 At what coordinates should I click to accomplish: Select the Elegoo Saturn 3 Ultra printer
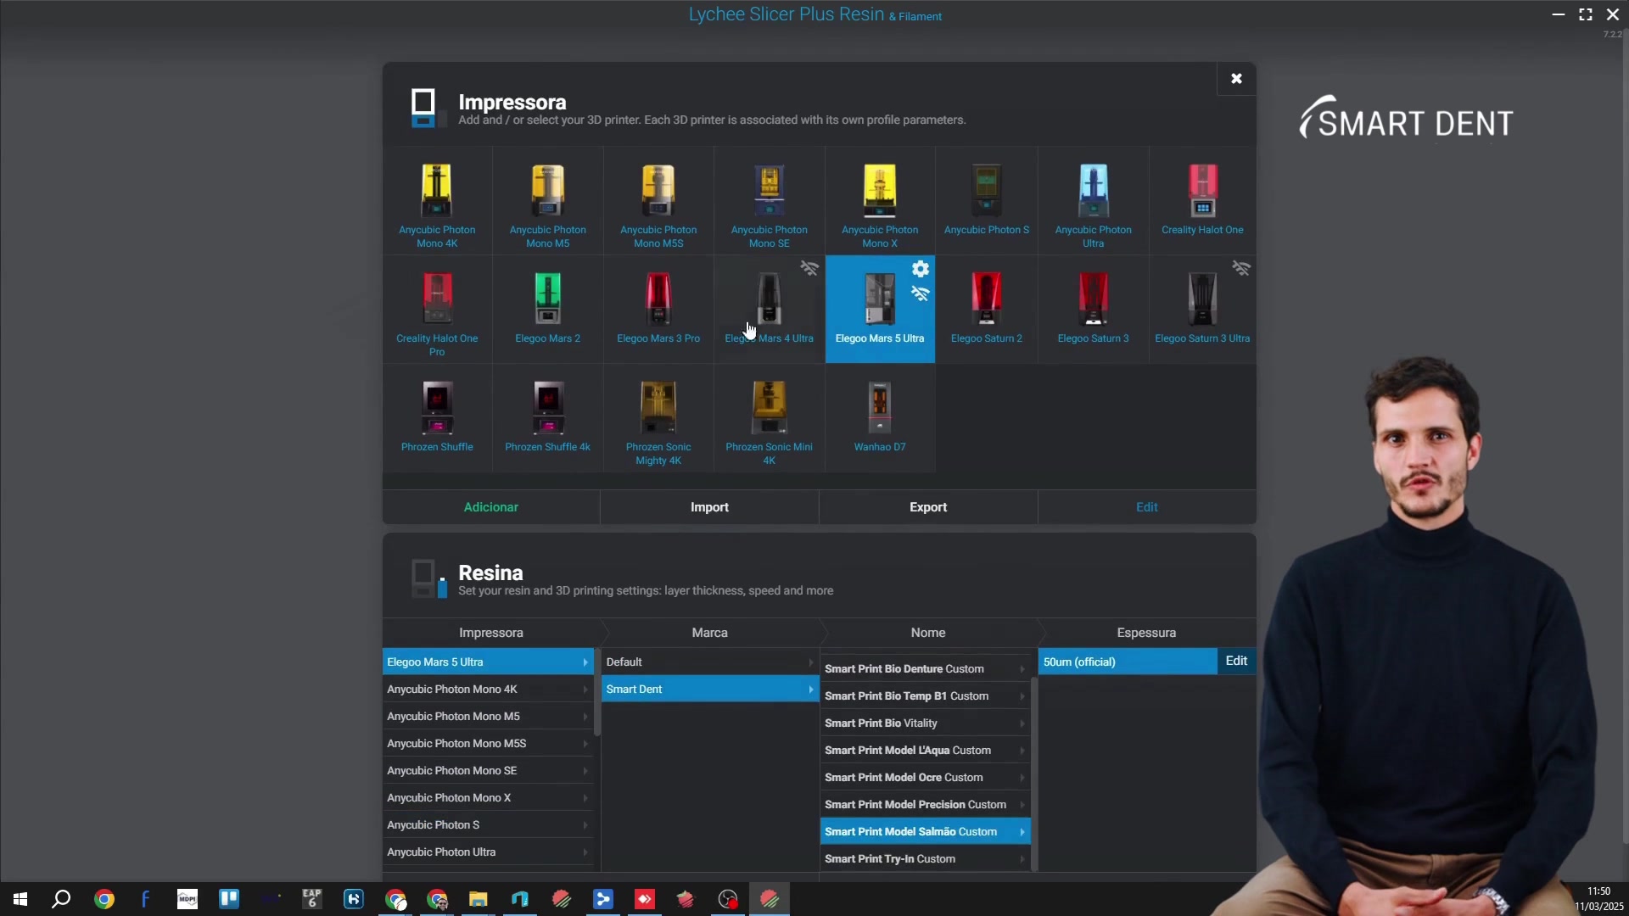pos(1203,310)
